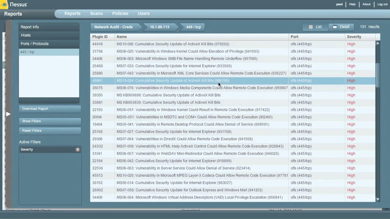Image resolution: width=390 pixels, height=219 pixels.
Task: Switch to List view
Action: pyautogui.click(x=315, y=27)
